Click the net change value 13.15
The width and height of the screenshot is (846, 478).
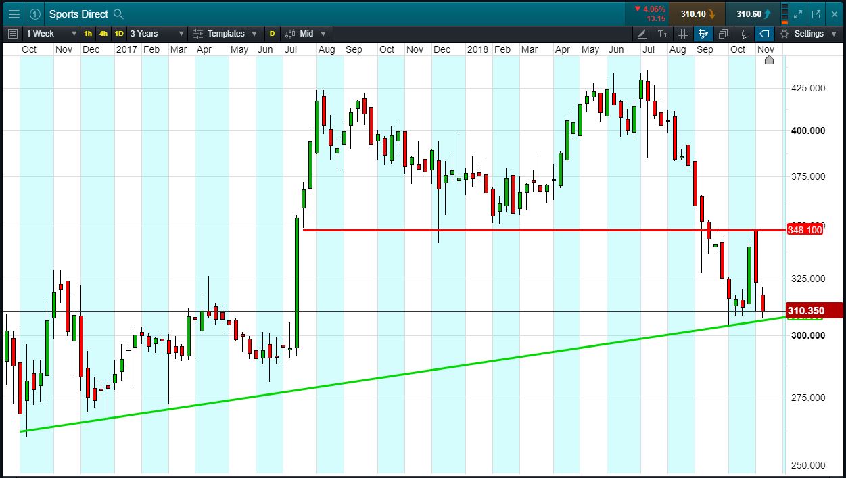tap(657, 18)
